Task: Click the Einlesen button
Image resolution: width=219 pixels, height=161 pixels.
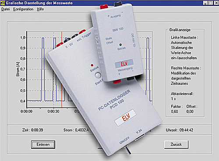Action: [43, 144]
